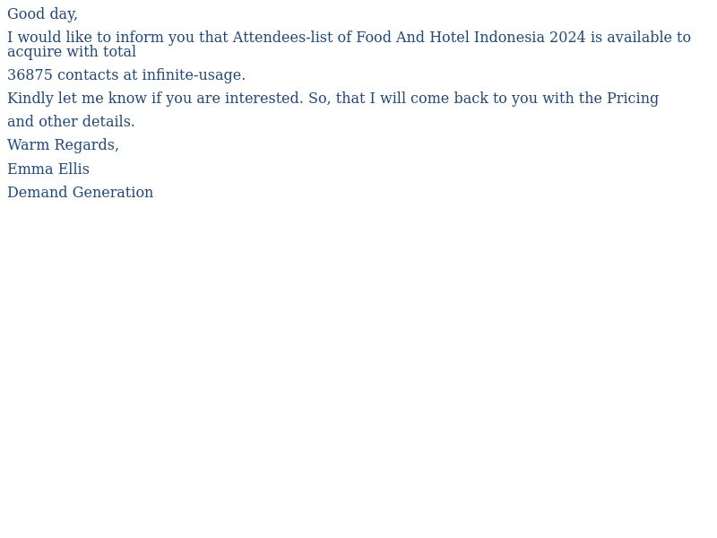Click the word 'infinite-usage.' in the body
This screenshot has width=717, height=538.
[194, 75]
